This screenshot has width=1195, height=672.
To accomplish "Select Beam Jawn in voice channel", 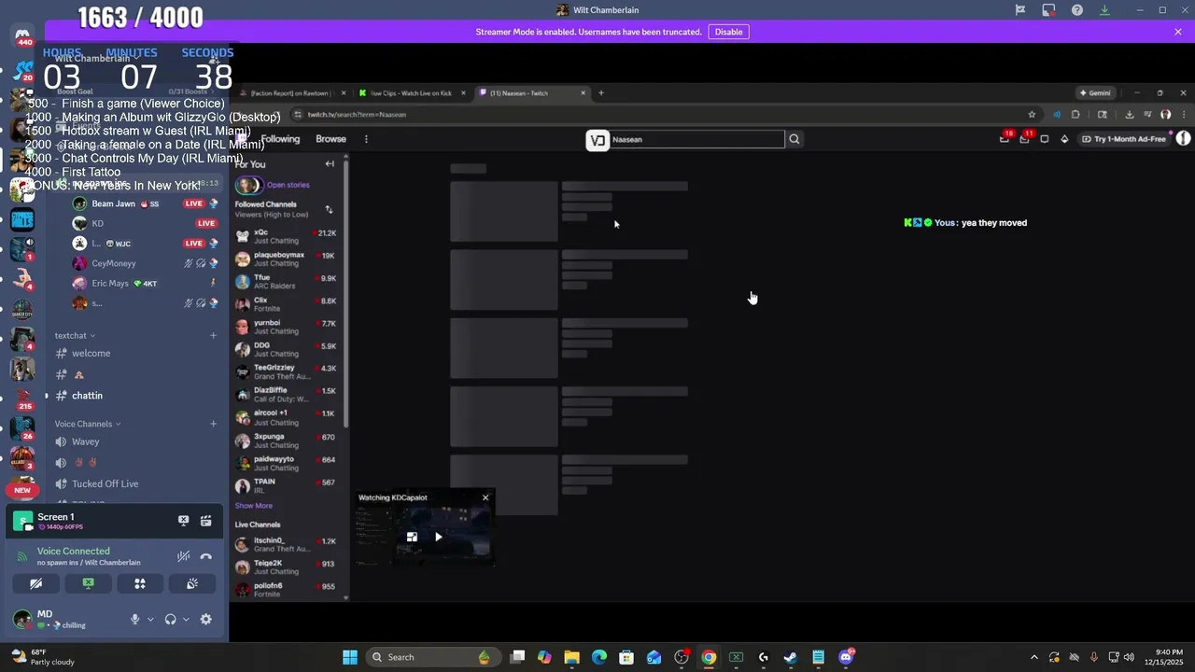I will pos(145,203).
